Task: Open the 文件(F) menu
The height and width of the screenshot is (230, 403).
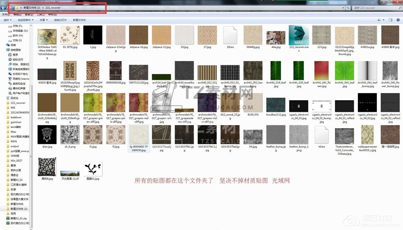Action: tap(6, 14)
